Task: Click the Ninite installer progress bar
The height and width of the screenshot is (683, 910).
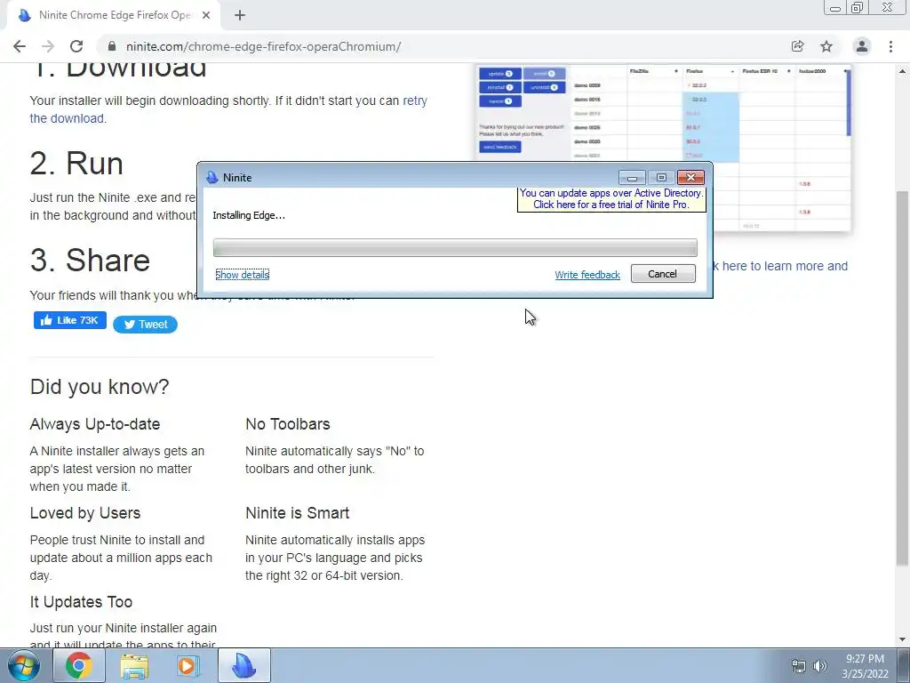Action: coord(455,248)
